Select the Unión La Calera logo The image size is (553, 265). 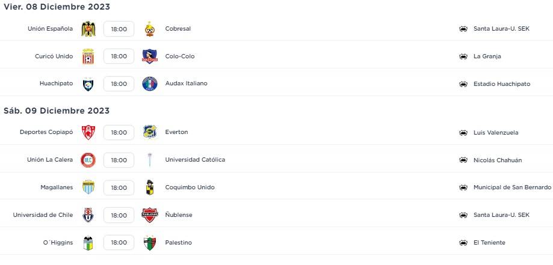88,160
